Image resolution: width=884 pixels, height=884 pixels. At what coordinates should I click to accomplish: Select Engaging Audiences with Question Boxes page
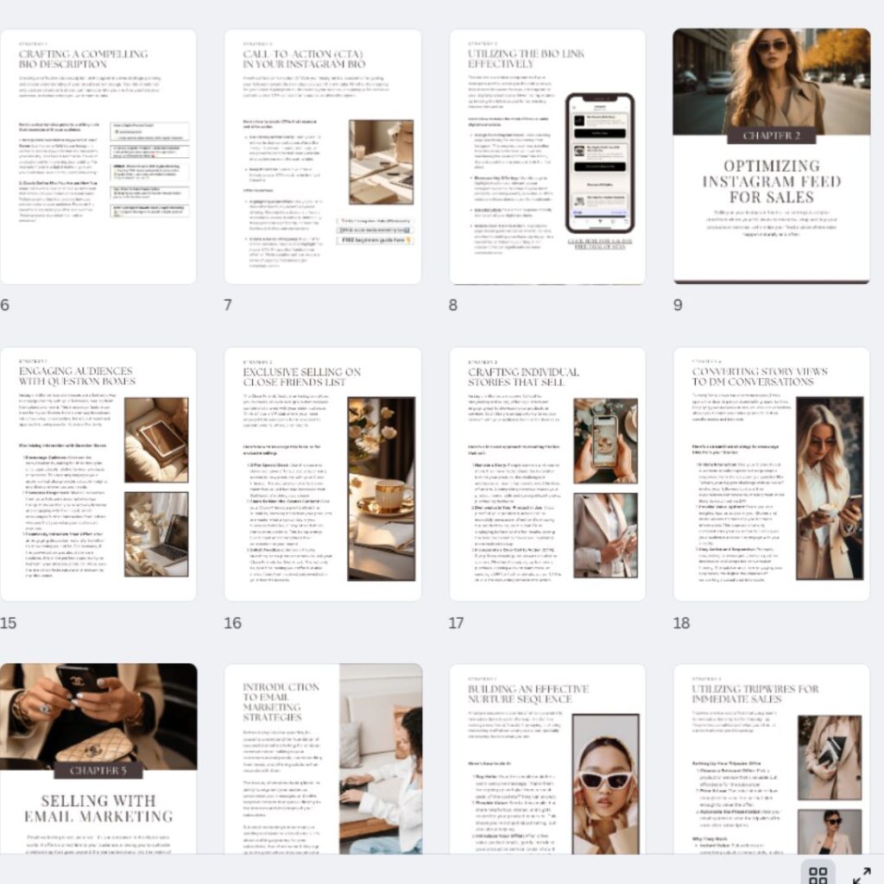click(x=98, y=474)
